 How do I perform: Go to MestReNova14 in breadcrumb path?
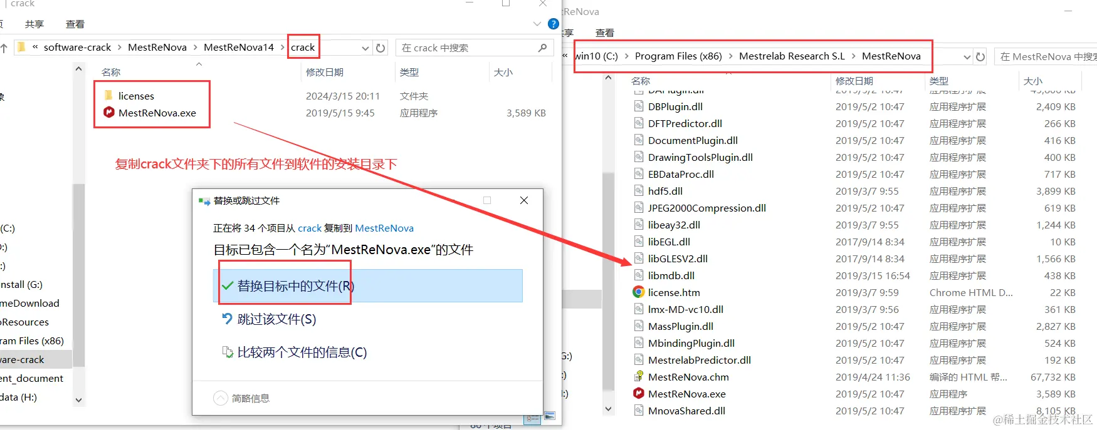coord(239,47)
